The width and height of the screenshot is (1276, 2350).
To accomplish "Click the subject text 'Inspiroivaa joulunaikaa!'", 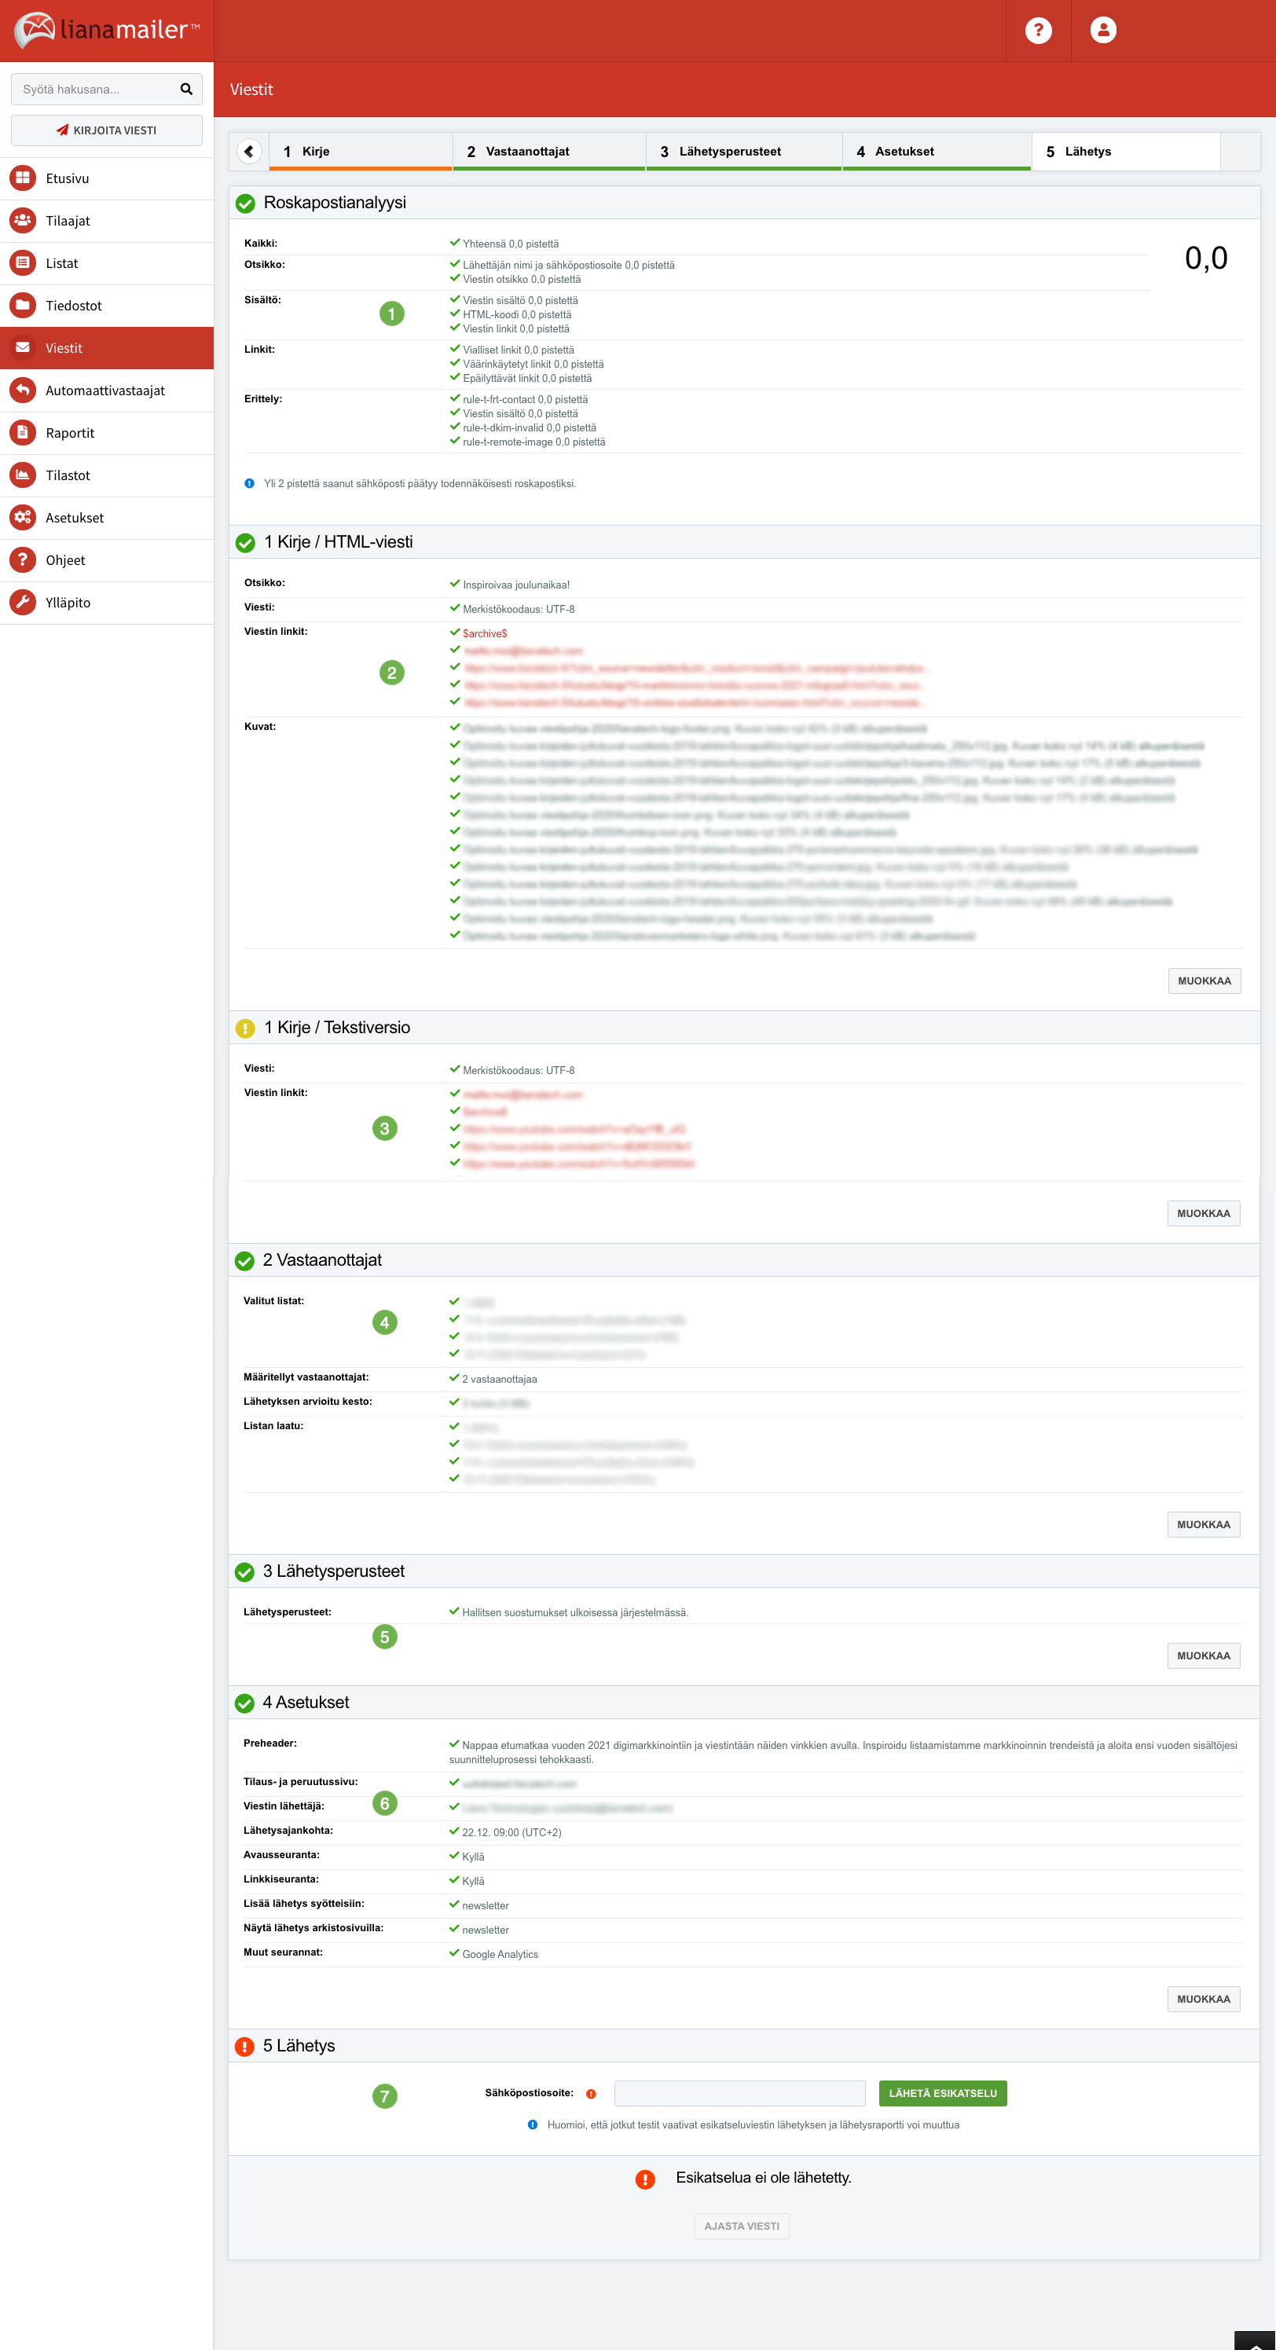I will tap(516, 585).
